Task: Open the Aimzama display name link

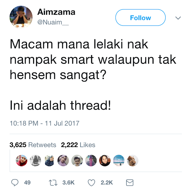Action: [x=56, y=12]
